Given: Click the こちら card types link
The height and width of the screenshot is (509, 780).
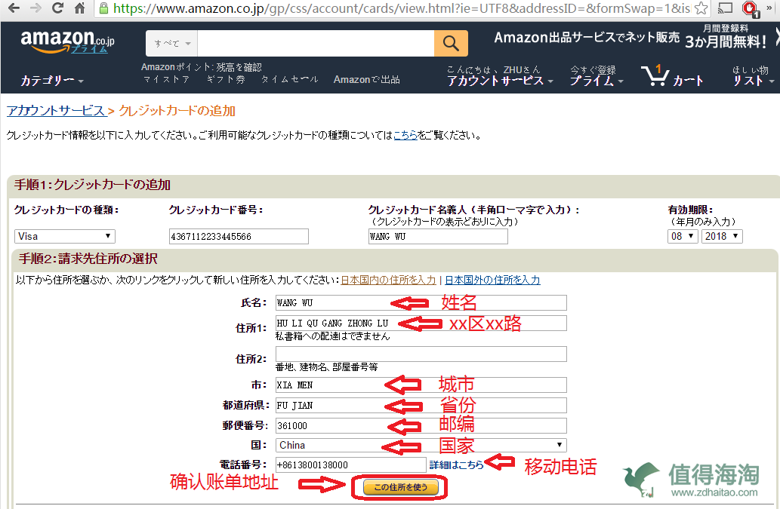Looking at the screenshot, I should (405, 135).
